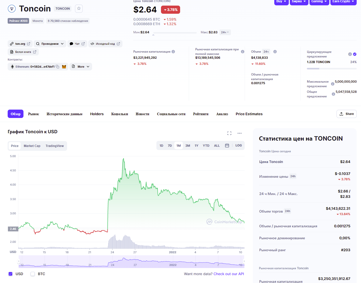Expand chart to fullscreen
Screen dimensions: 361x283
pyautogui.click(x=229, y=133)
